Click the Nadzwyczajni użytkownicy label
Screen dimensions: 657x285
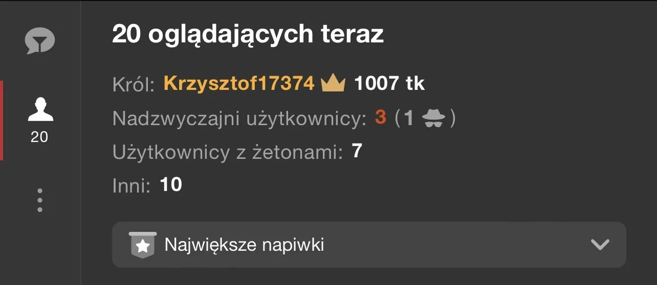(240, 119)
